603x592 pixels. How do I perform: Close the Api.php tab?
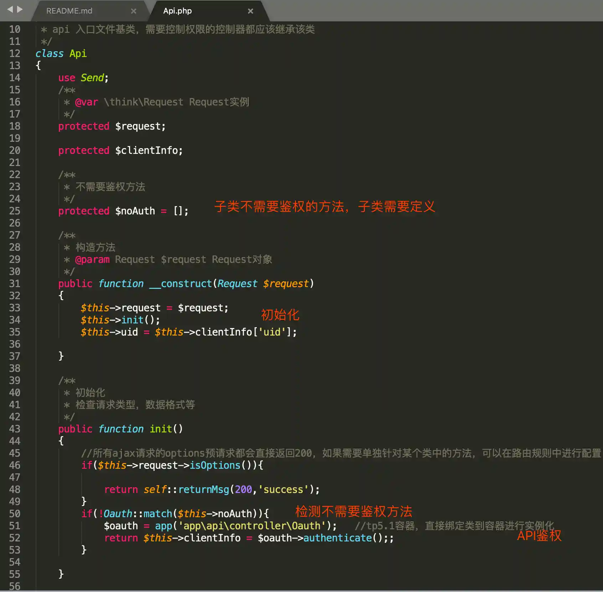[x=251, y=11]
